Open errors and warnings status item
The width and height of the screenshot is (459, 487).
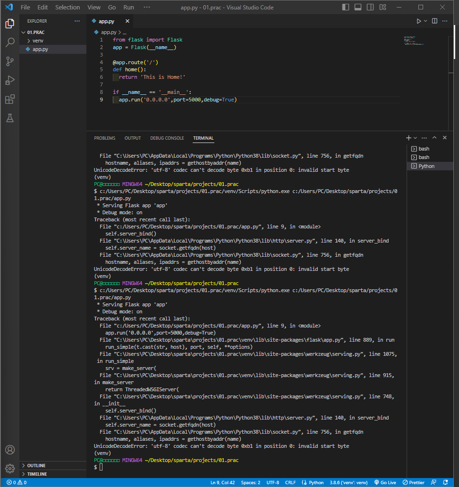[x=17, y=482]
